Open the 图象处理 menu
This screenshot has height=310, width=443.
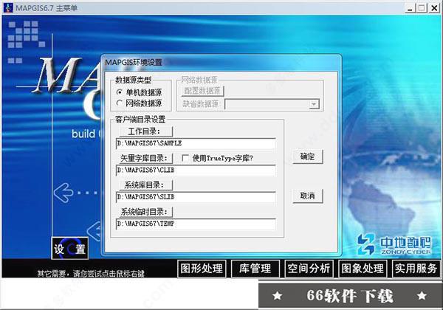[x=363, y=268]
